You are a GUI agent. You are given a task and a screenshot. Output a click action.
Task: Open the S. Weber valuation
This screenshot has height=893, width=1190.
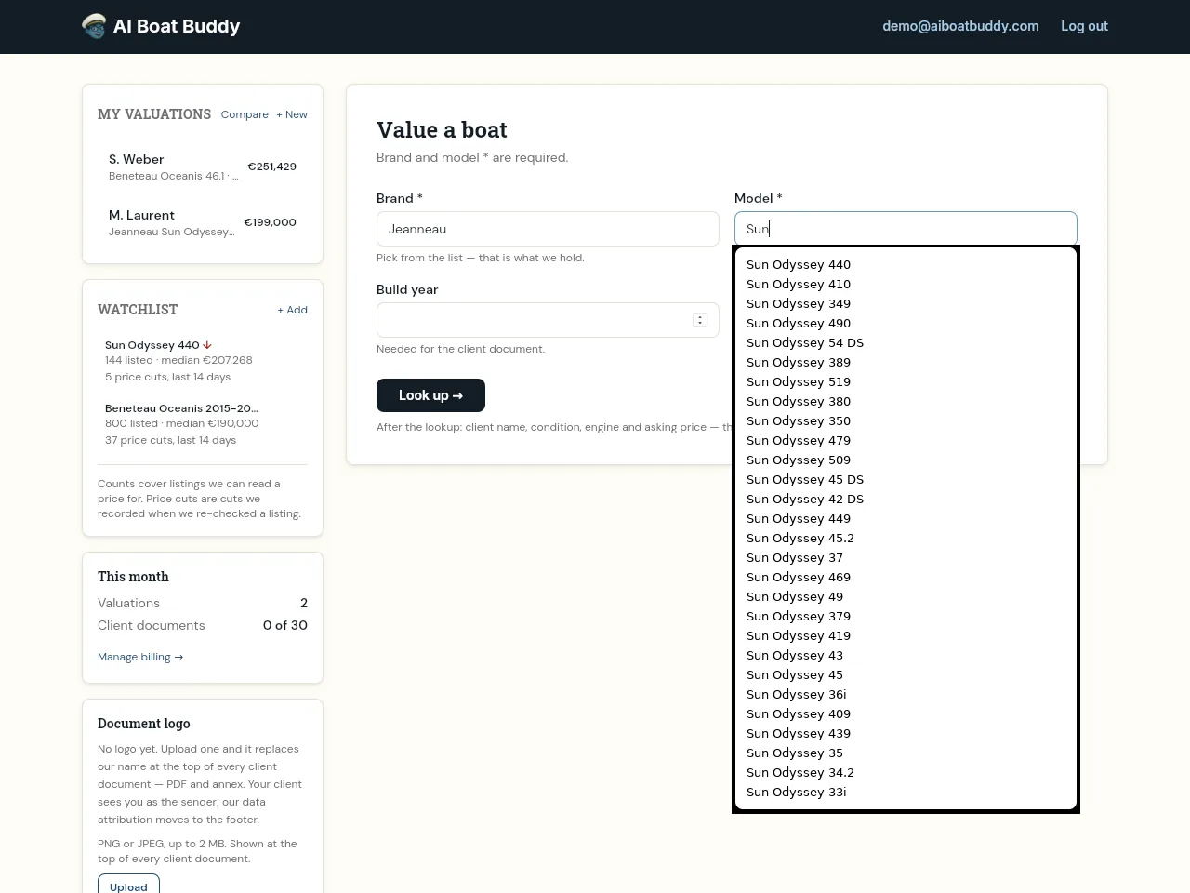[x=203, y=167]
